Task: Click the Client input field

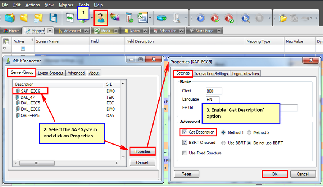Action: (x=214, y=91)
